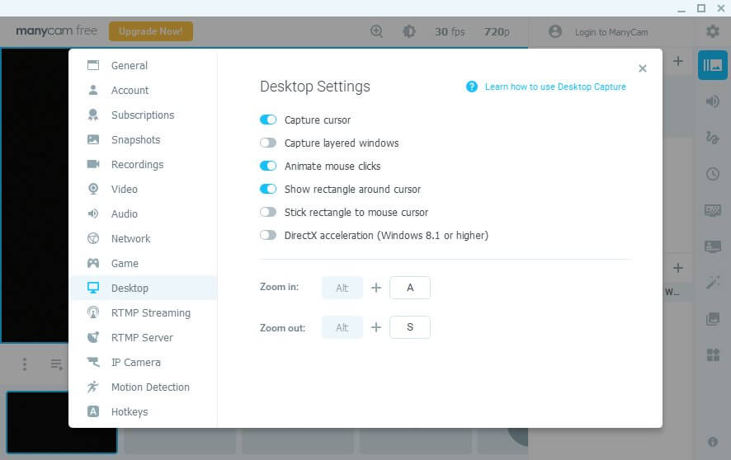Click the help question mark icon
Screen dimensions: 731x460
472,87
